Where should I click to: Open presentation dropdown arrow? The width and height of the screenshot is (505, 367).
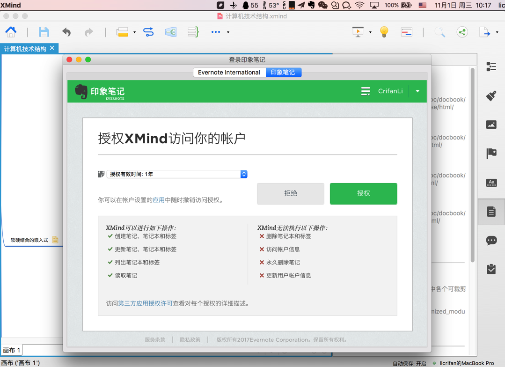(370, 32)
